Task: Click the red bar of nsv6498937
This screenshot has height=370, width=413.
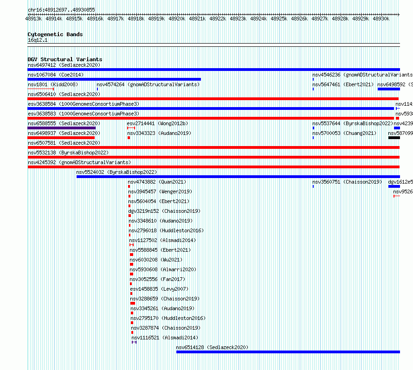Action: point(61,138)
